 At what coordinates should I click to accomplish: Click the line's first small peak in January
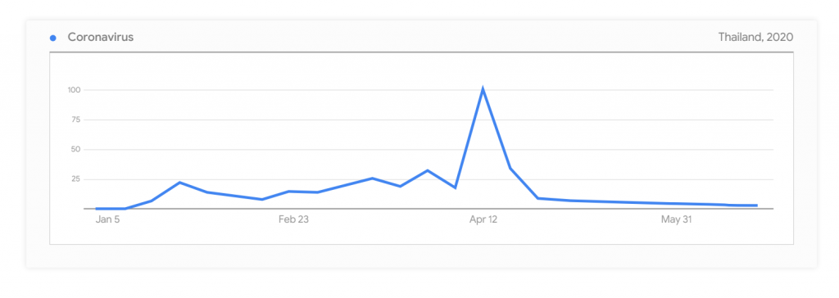pyautogui.click(x=179, y=183)
